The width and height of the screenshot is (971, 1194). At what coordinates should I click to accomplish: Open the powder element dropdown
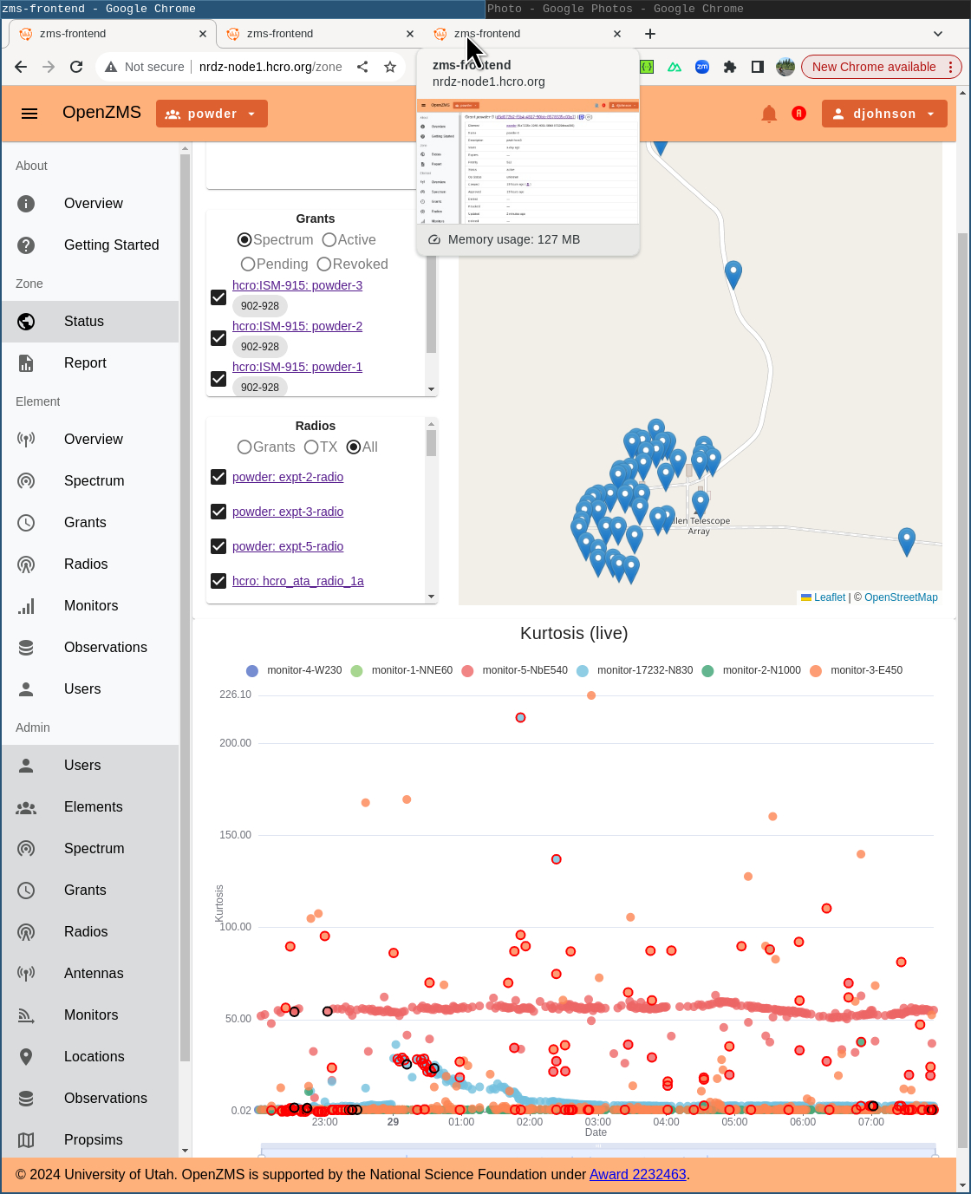(x=212, y=114)
